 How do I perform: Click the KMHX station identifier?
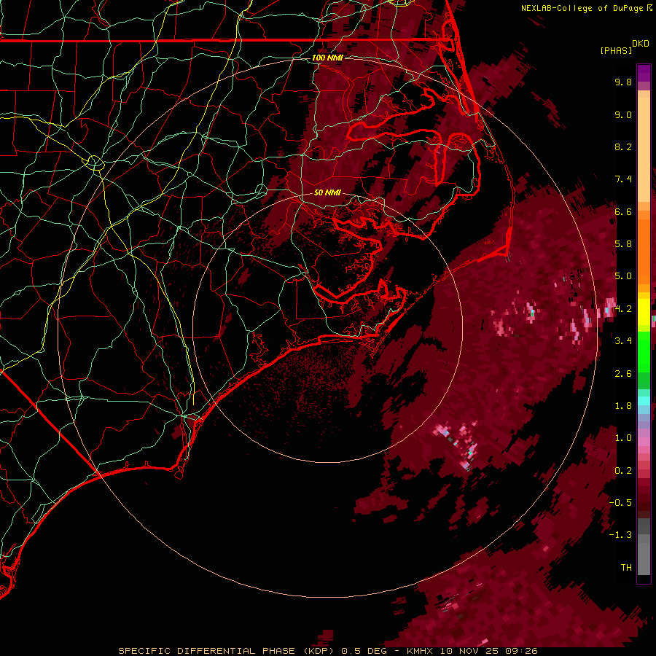pyautogui.click(x=421, y=651)
